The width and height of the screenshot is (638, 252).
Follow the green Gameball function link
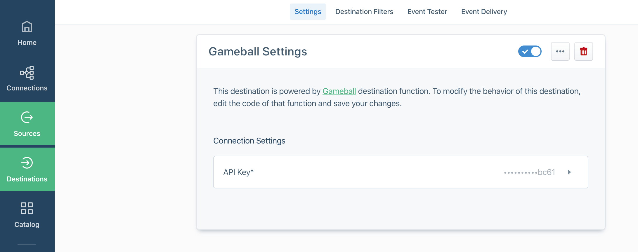339,91
